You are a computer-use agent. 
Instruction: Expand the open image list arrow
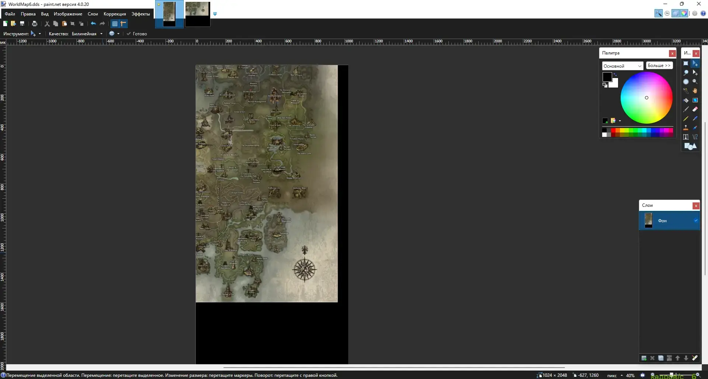(215, 14)
